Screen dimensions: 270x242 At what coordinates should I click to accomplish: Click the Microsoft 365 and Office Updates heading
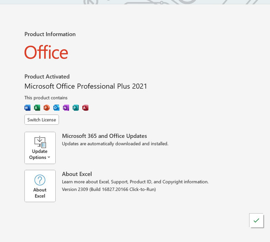tap(104, 136)
